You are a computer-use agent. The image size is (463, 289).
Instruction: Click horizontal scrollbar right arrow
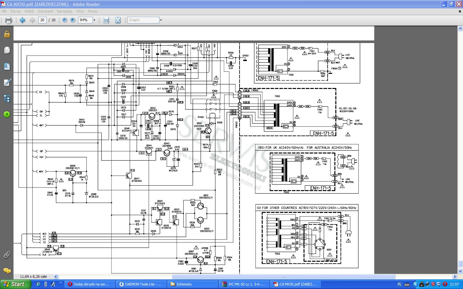click(455, 276)
